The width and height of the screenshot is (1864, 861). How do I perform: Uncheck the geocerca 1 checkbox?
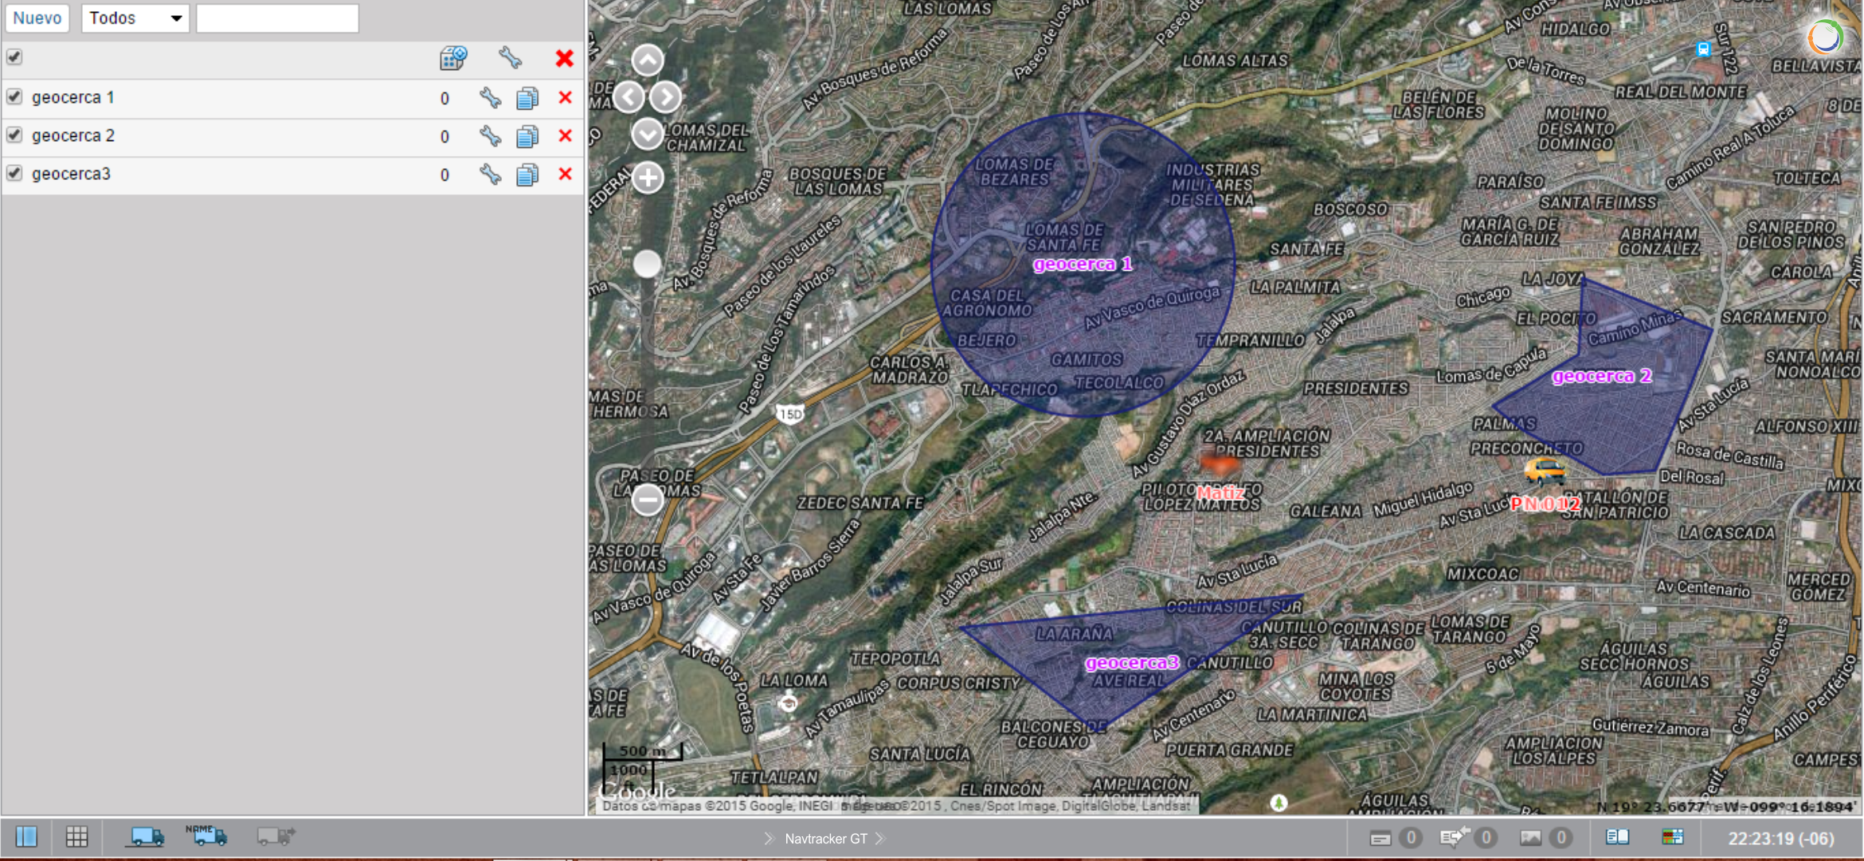click(x=14, y=96)
